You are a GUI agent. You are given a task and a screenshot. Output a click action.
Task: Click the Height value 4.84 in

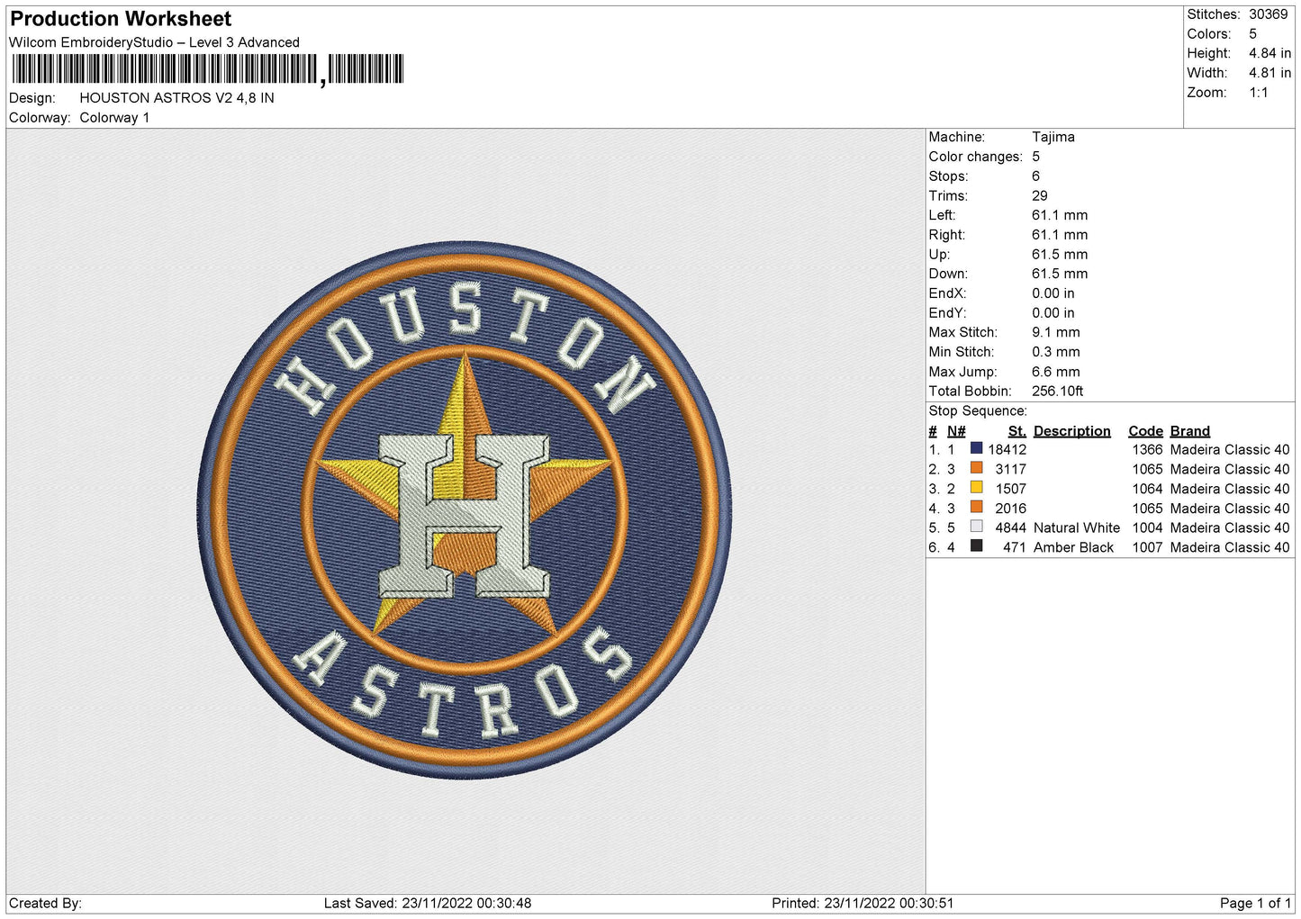pos(1269,53)
